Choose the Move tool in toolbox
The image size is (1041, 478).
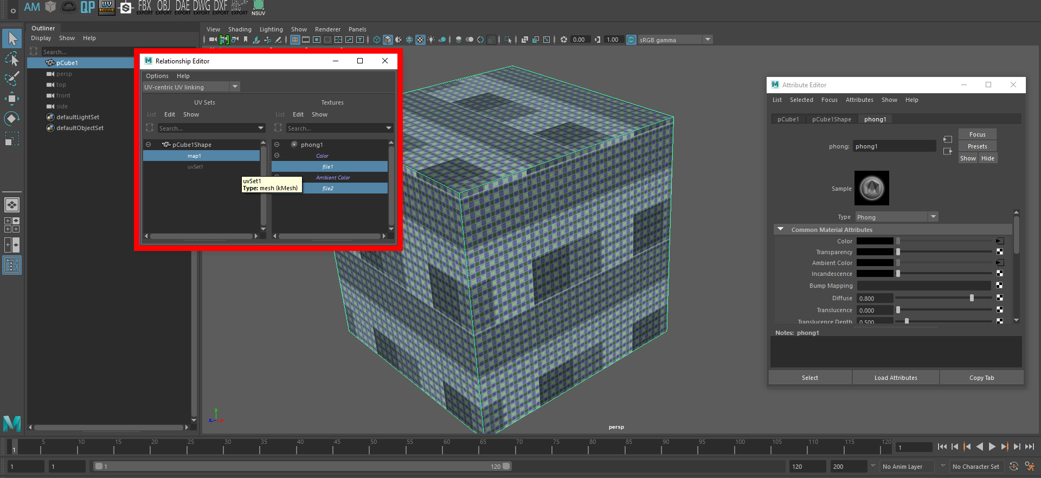12,99
